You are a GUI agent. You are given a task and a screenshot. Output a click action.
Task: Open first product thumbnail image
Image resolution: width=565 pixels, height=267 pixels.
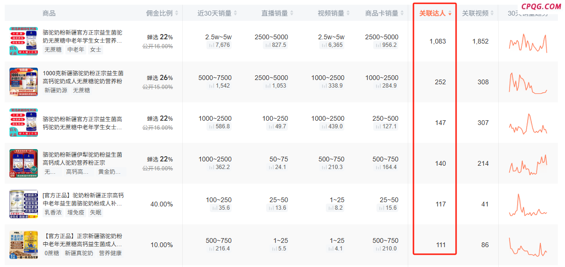tap(23, 41)
